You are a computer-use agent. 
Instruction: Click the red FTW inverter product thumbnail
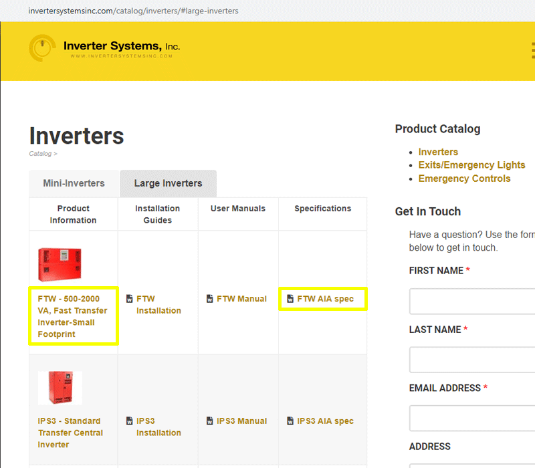pyautogui.click(x=60, y=263)
